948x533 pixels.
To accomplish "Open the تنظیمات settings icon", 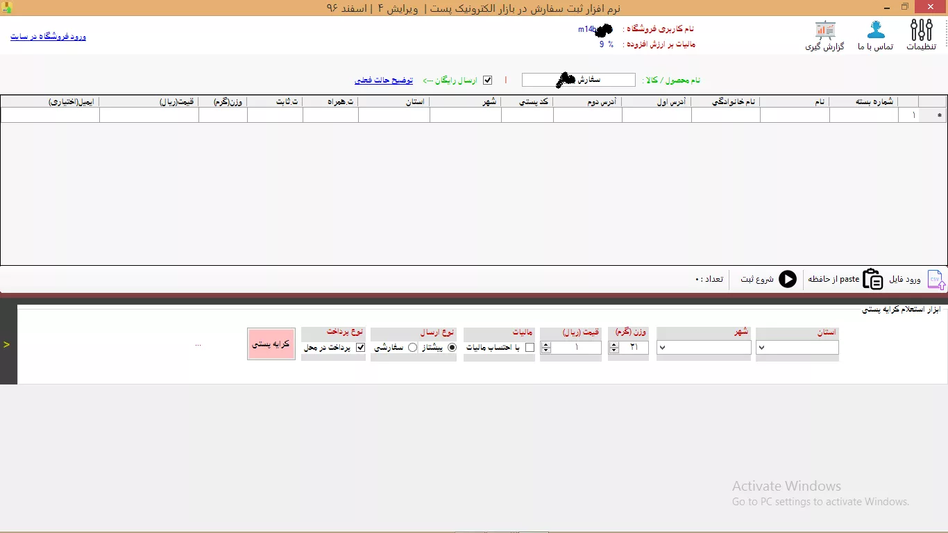I will tap(922, 31).
